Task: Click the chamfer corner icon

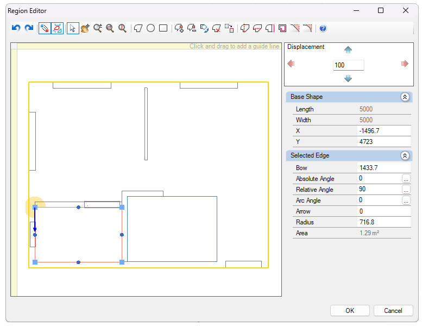Action: (x=295, y=28)
